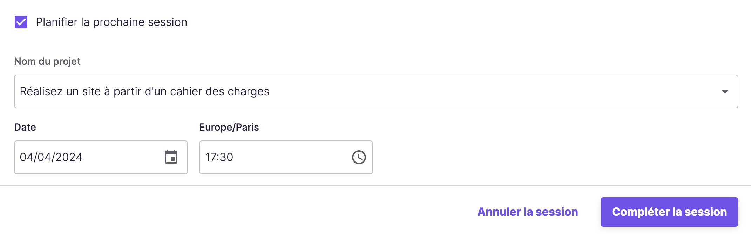Focus the time field showing 17:30
This screenshot has width=751, height=234.
tap(286, 157)
